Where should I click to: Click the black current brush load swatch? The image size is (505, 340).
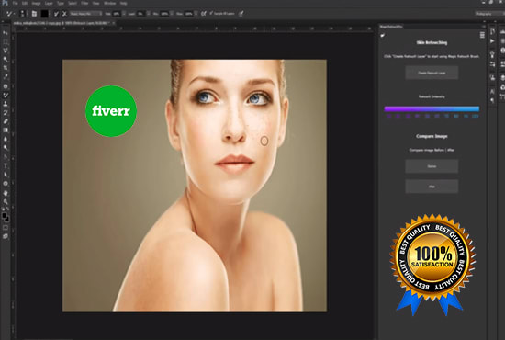point(44,14)
